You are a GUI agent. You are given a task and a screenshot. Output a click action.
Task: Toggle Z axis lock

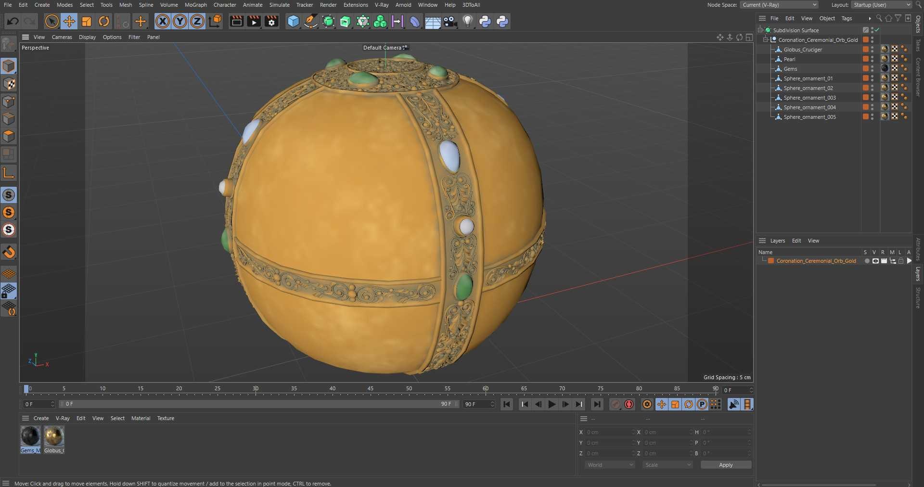197,21
